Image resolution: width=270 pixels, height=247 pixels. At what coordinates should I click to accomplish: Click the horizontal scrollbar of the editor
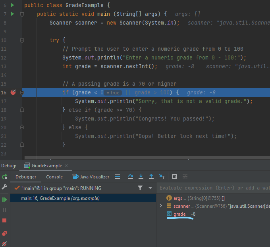point(147,158)
